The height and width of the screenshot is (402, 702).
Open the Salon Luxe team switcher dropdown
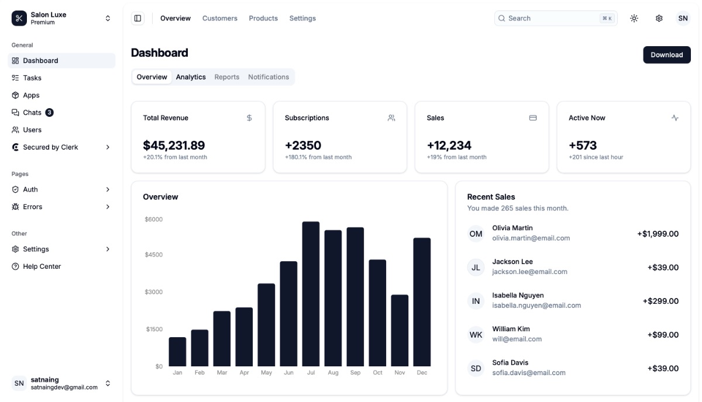pos(61,18)
